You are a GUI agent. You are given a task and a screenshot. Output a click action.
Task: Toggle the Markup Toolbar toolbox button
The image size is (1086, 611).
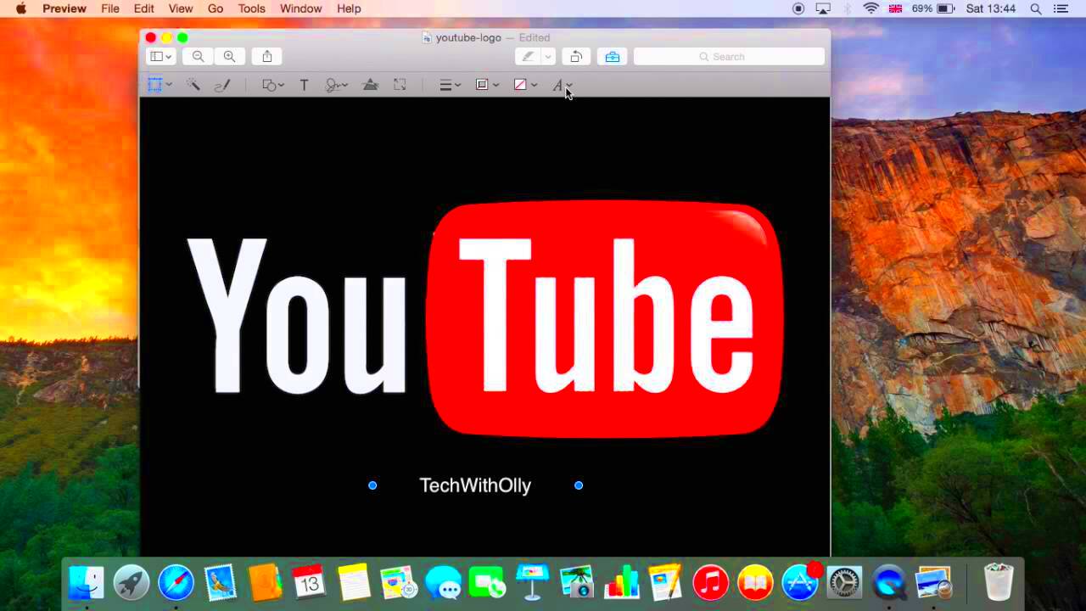coord(612,57)
